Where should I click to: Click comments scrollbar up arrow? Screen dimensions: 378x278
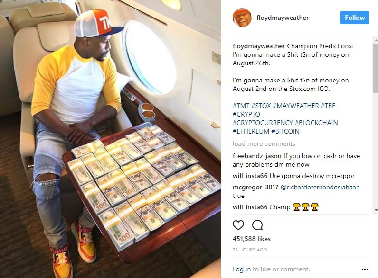click(x=376, y=40)
